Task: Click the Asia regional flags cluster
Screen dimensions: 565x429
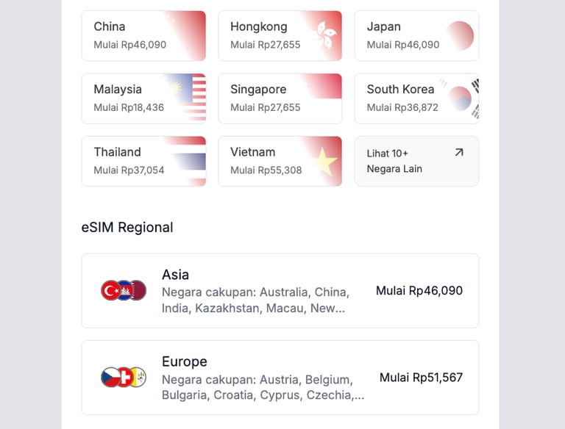Action: tap(124, 291)
